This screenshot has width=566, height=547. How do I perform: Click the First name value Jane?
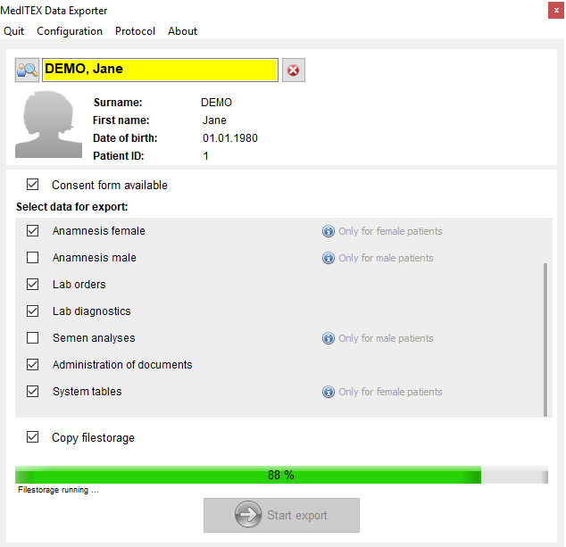[214, 120]
